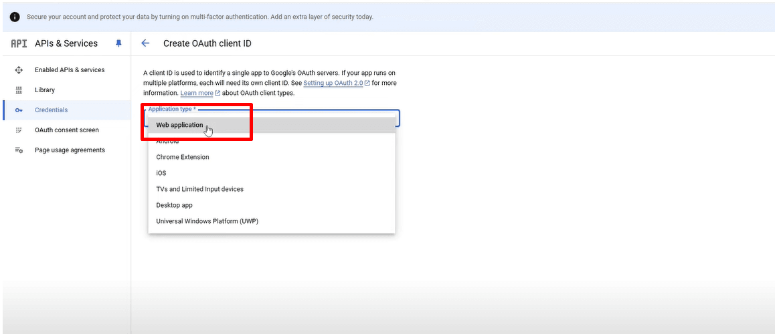Choose iOS application type
This screenshot has height=334, width=775.
[x=271, y=173]
